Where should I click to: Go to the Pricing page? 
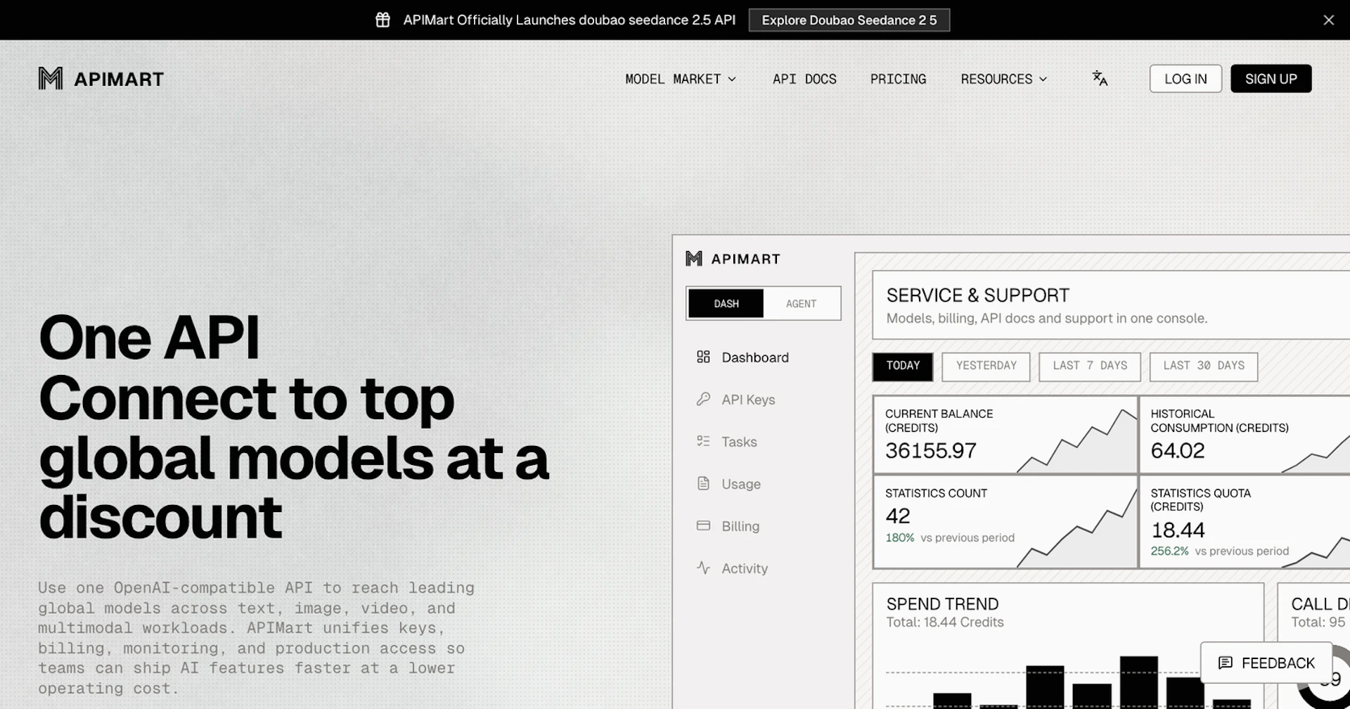898,79
